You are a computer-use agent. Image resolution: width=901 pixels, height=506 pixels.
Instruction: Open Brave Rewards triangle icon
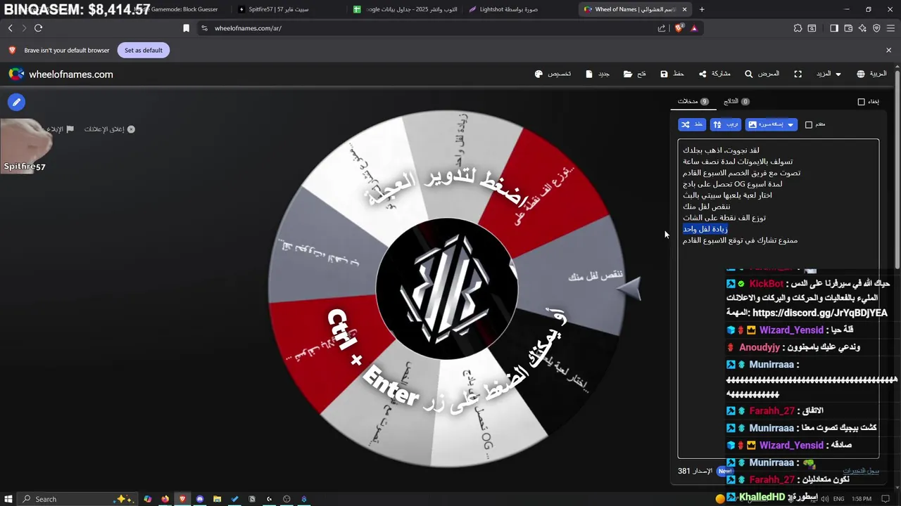click(x=694, y=28)
